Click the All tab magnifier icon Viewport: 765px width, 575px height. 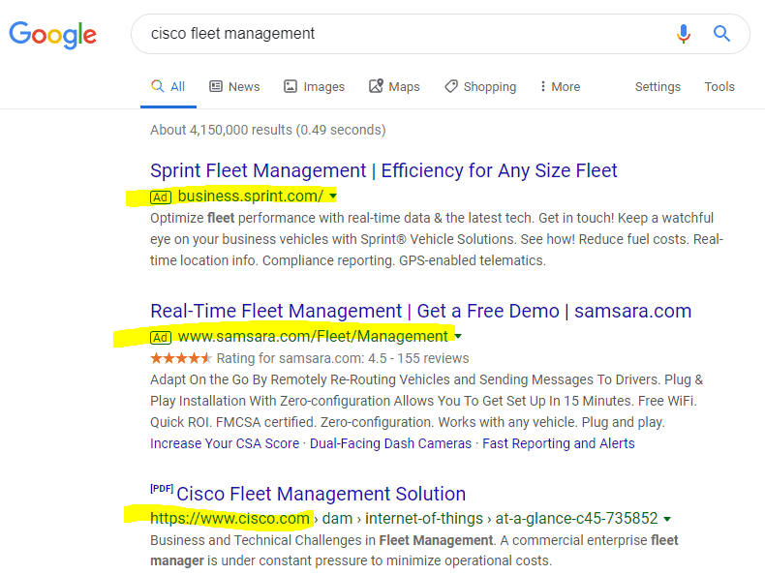click(x=157, y=86)
